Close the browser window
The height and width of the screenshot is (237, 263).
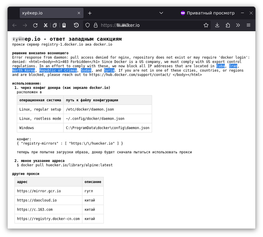click(x=251, y=13)
